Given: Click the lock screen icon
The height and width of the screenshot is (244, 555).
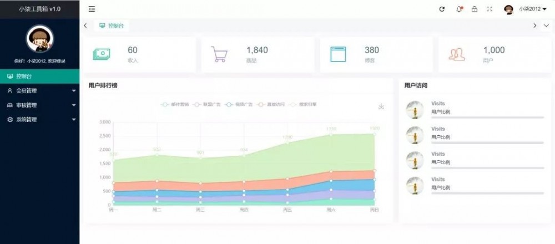Looking at the screenshot, I should 475,9.
